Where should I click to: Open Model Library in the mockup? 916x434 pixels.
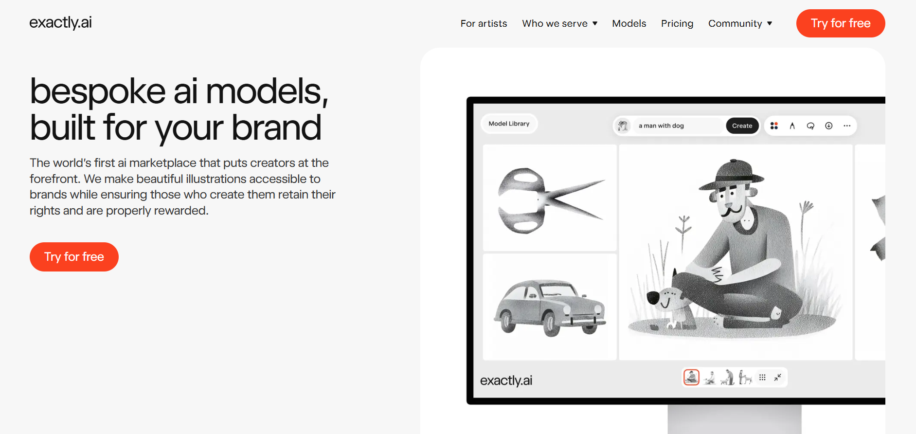(509, 124)
